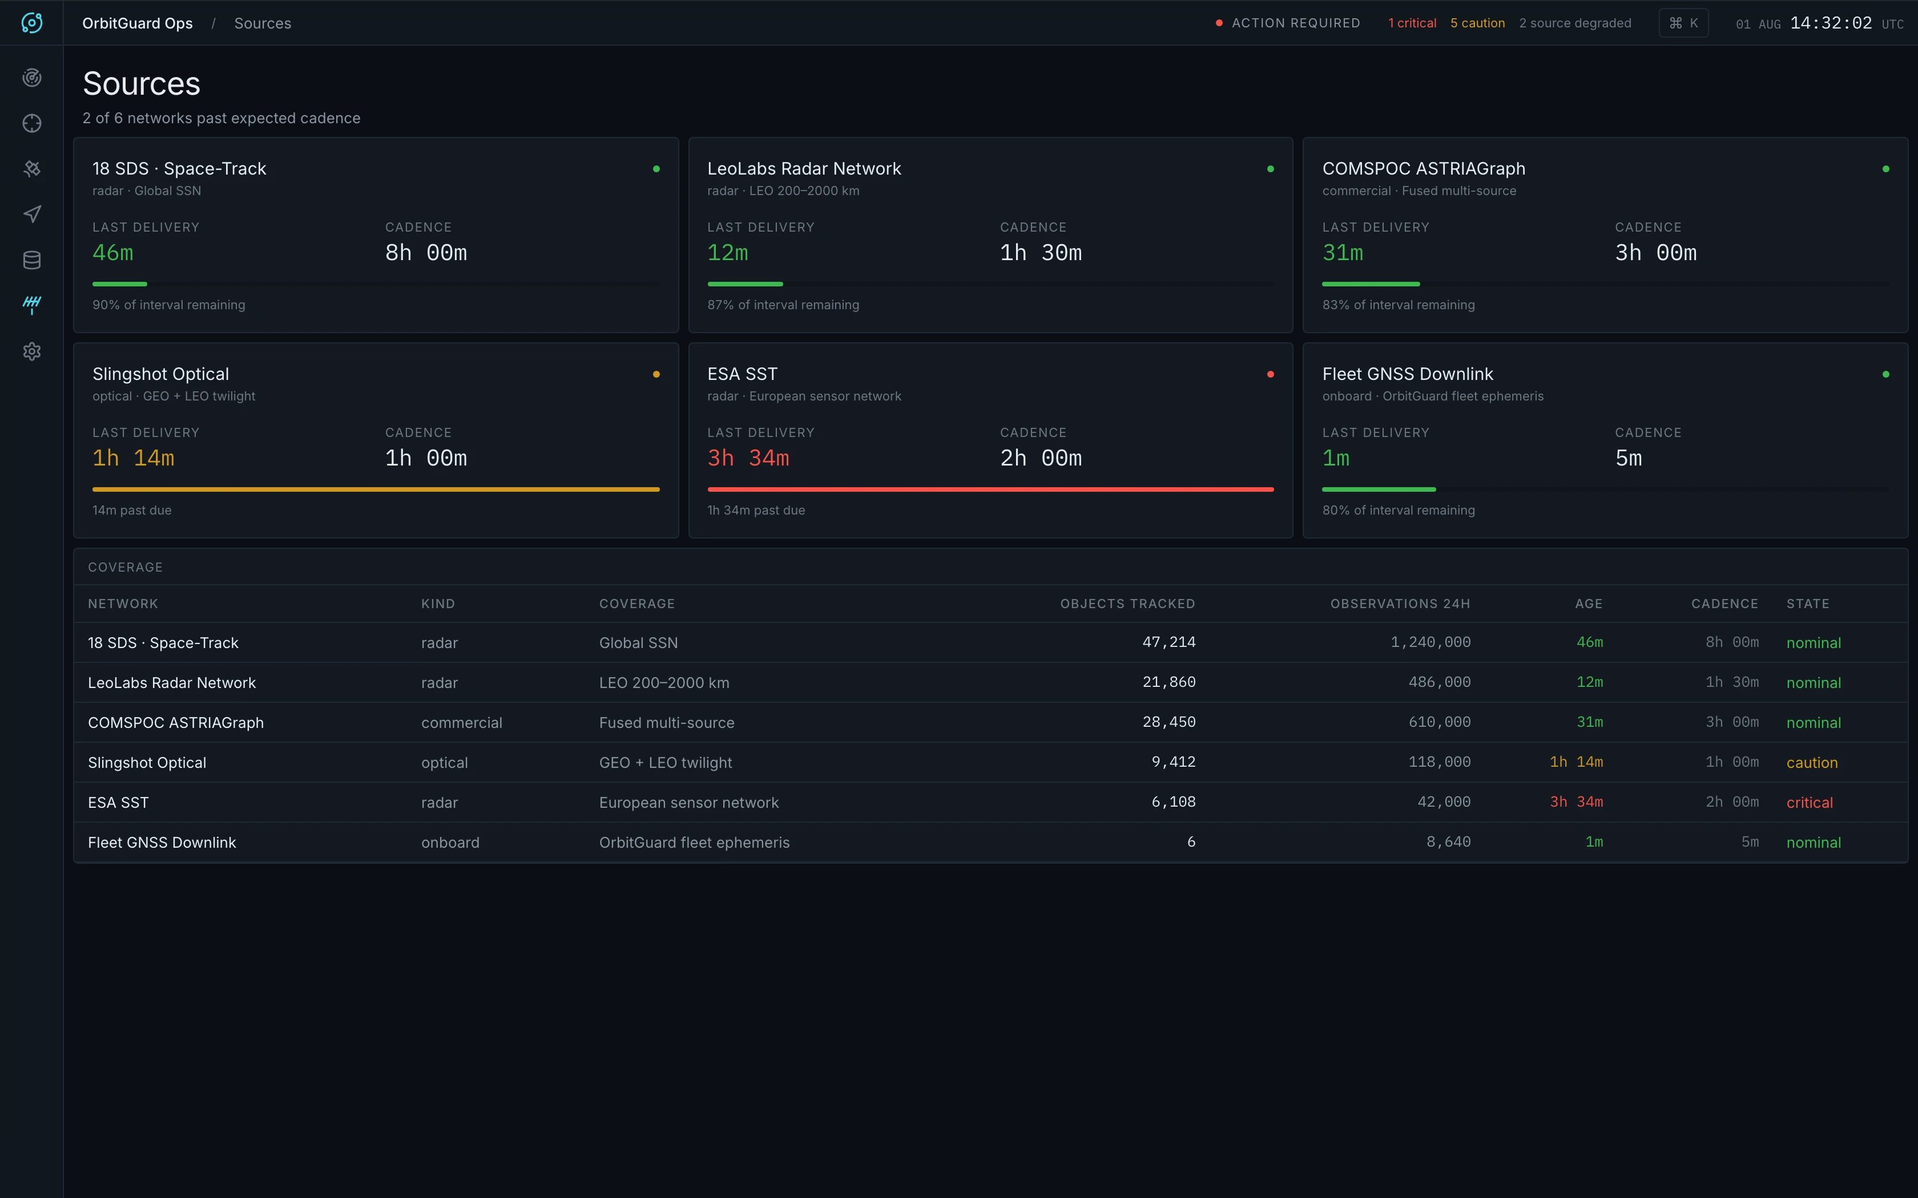
Task: Open the 18 SDS · Space-Track card title
Action: click(179, 169)
